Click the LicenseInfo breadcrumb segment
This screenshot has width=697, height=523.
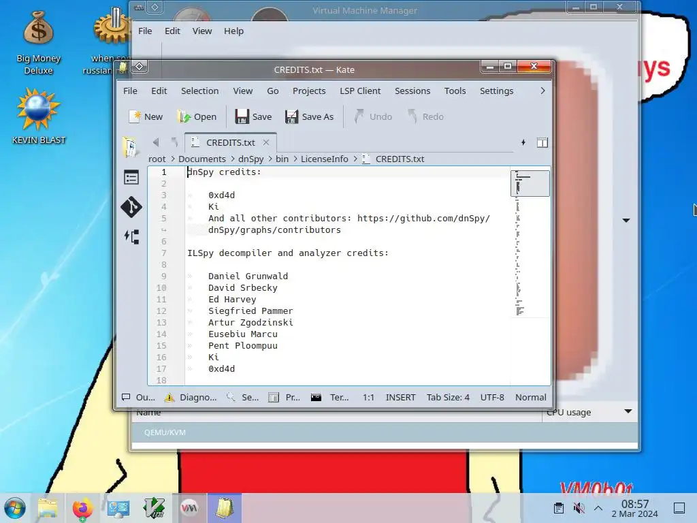coord(325,159)
